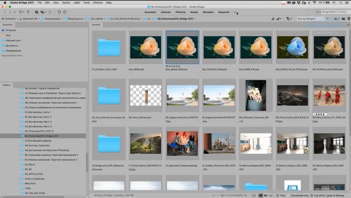Switch to details view icon
351x198 pixels.
(266, 195)
